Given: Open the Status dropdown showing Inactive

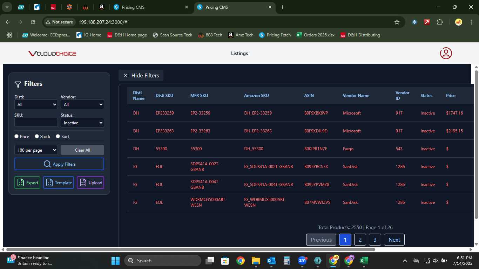Looking at the screenshot, I should pos(82,123).
